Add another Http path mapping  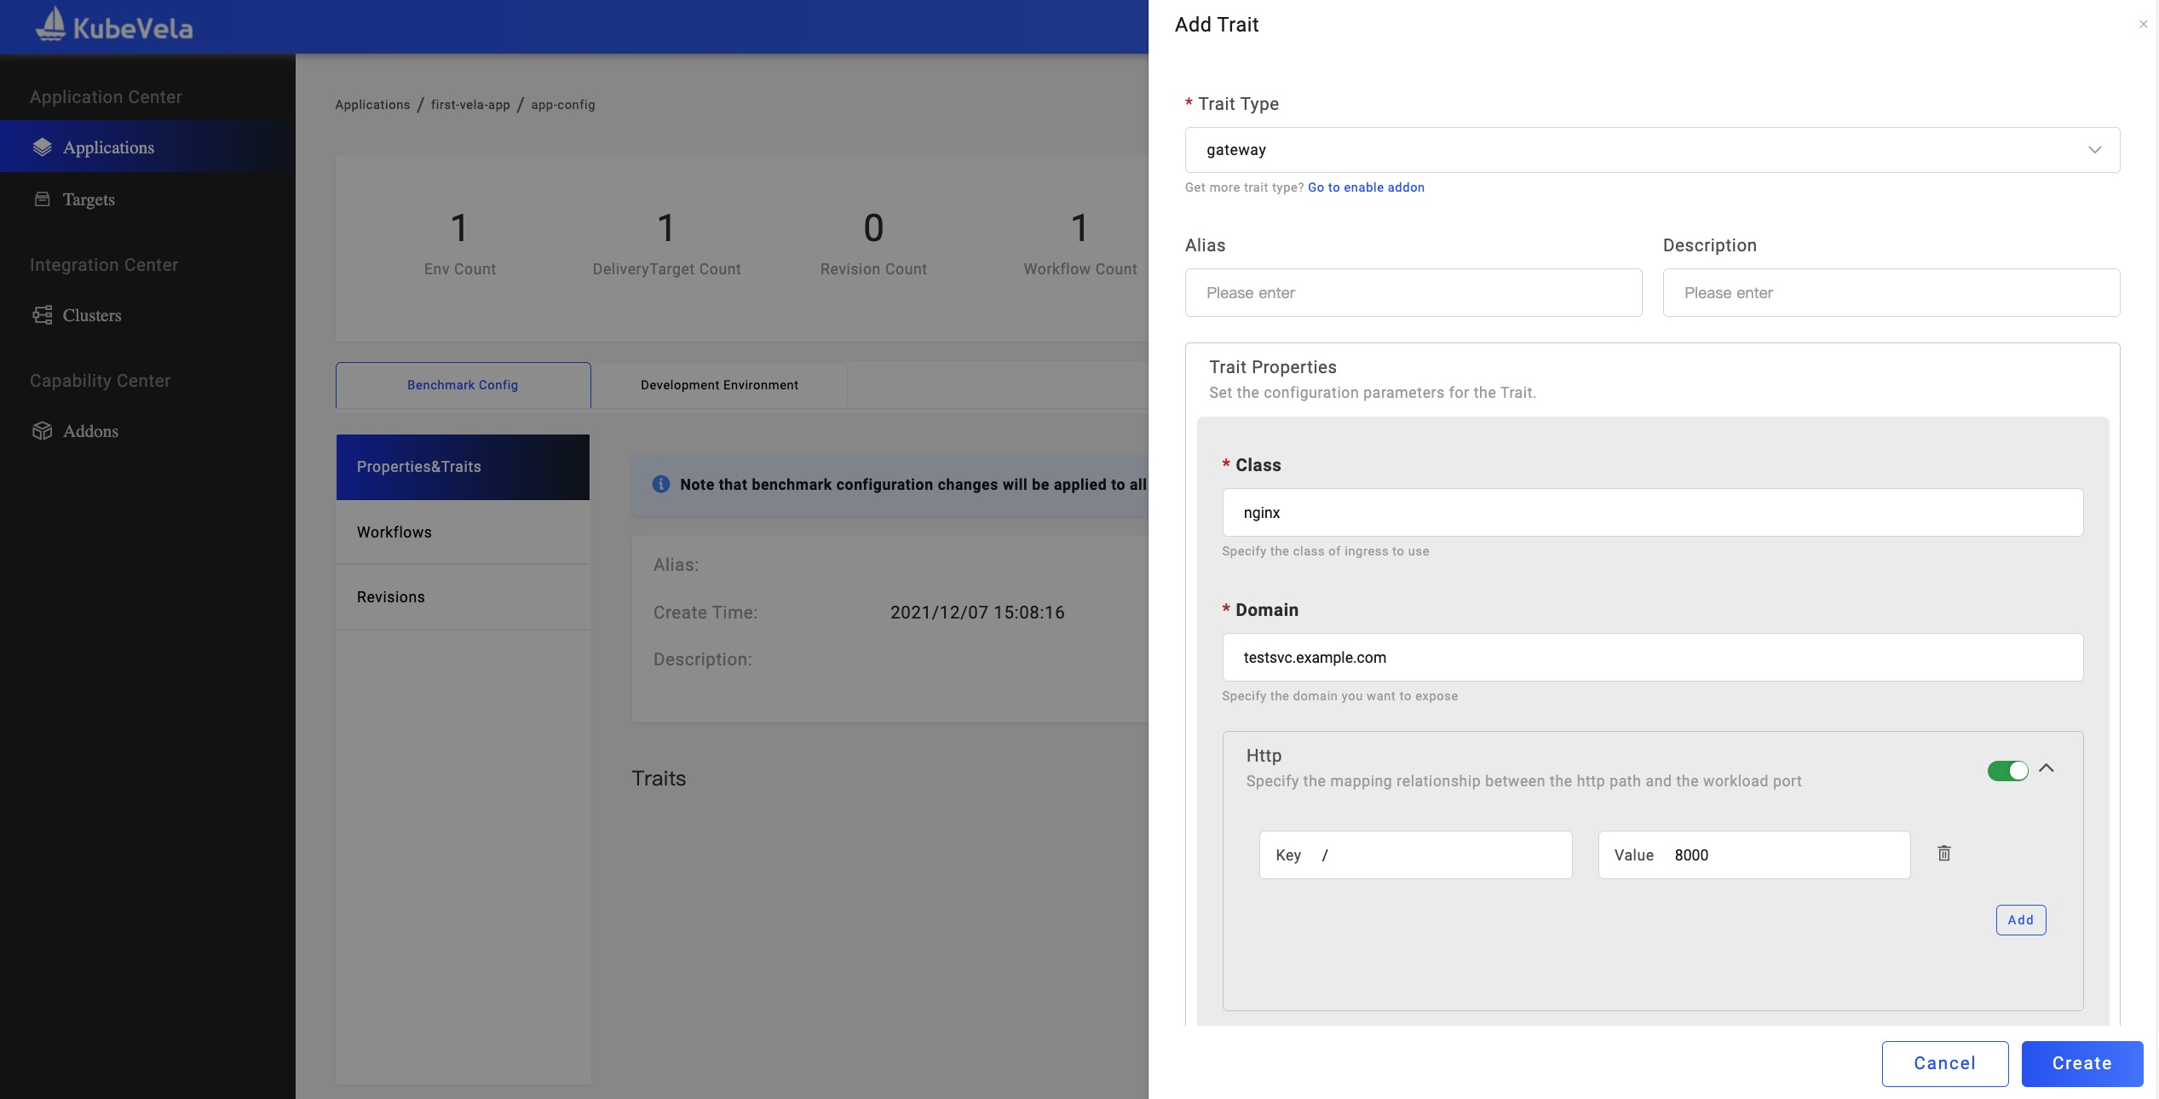click(2019, 920)
